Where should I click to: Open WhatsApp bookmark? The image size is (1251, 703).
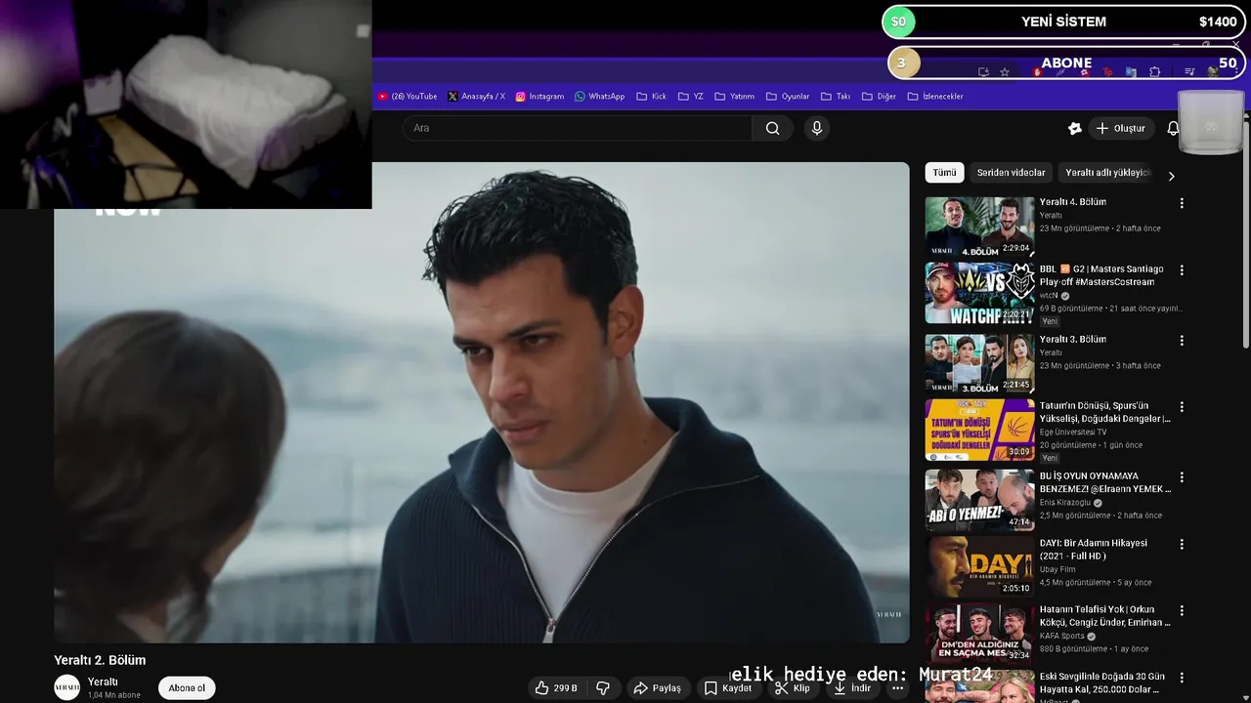599,97
